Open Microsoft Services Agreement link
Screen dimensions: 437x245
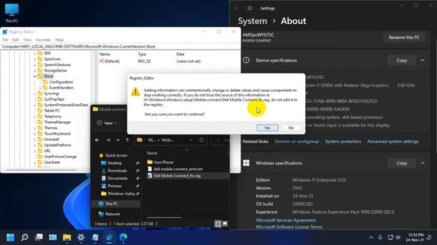point(285,220)
